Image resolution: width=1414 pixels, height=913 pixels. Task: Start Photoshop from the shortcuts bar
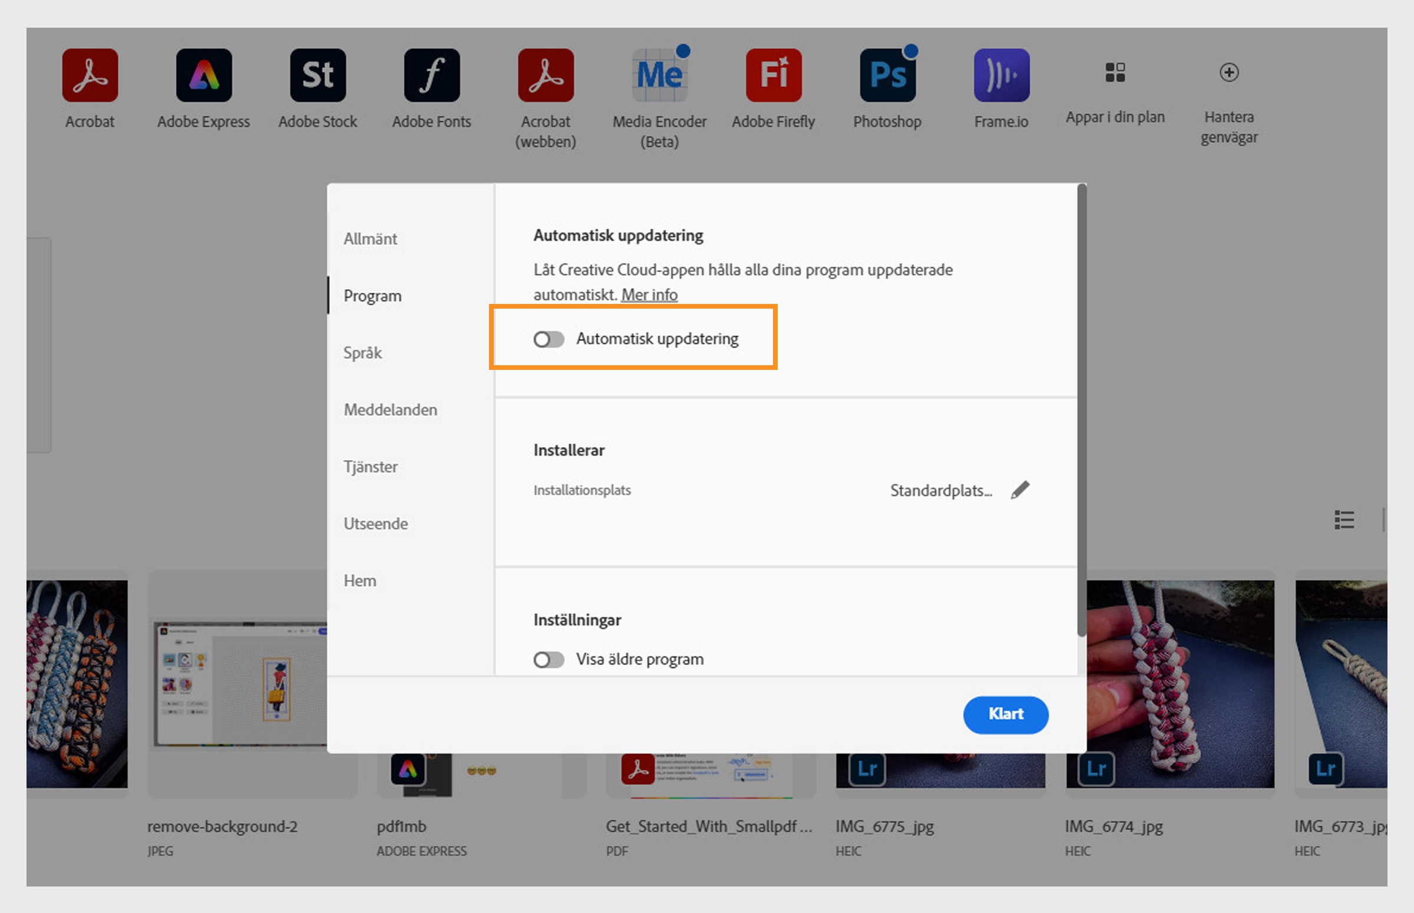[x=886, y=75]
